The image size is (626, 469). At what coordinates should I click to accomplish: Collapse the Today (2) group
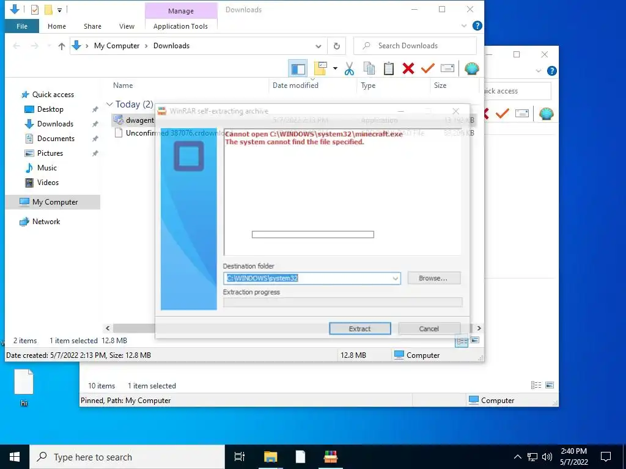pos(109,104)
